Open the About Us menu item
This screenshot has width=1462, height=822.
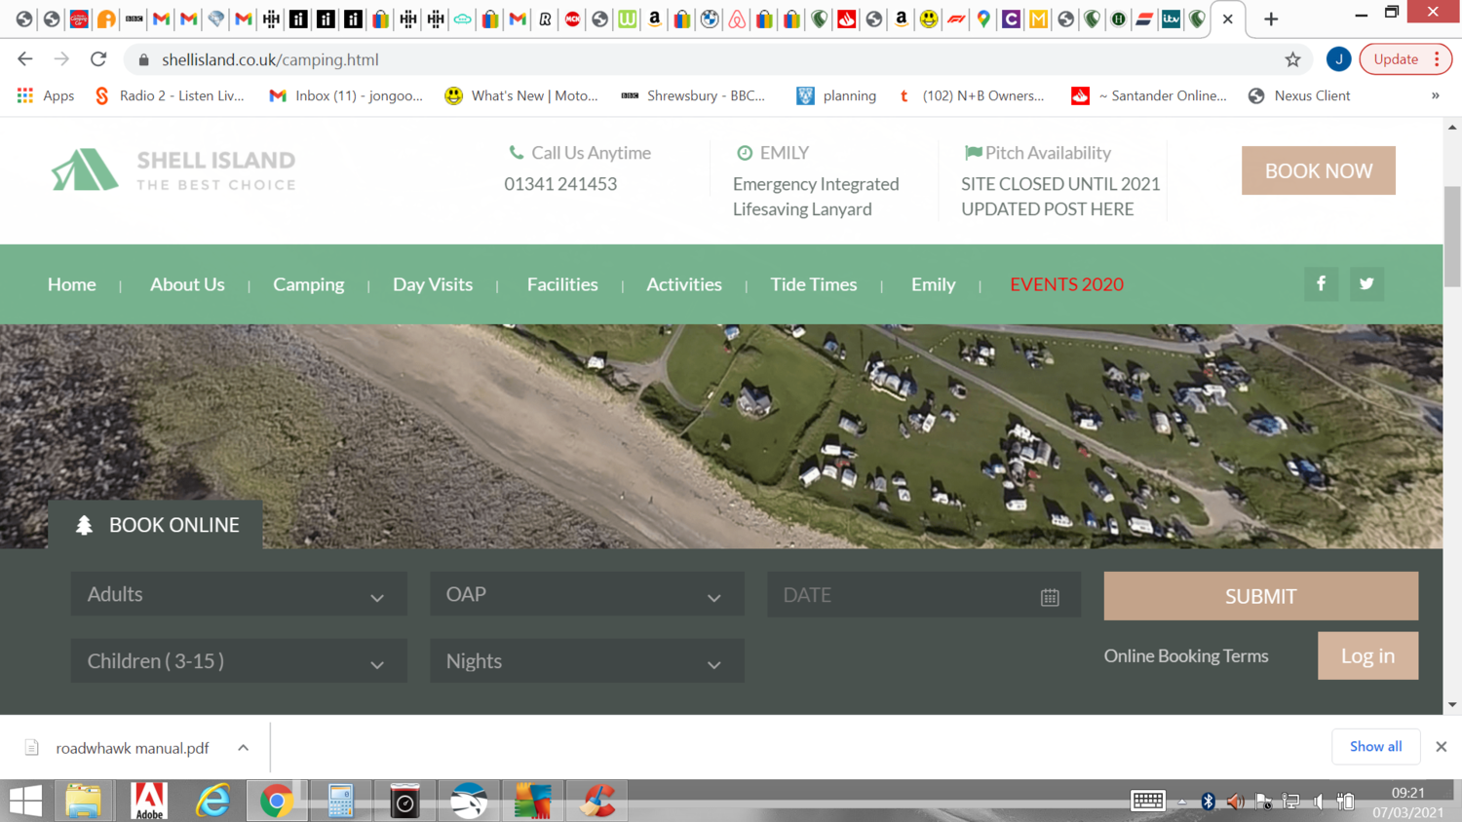(x=187, y=284)
